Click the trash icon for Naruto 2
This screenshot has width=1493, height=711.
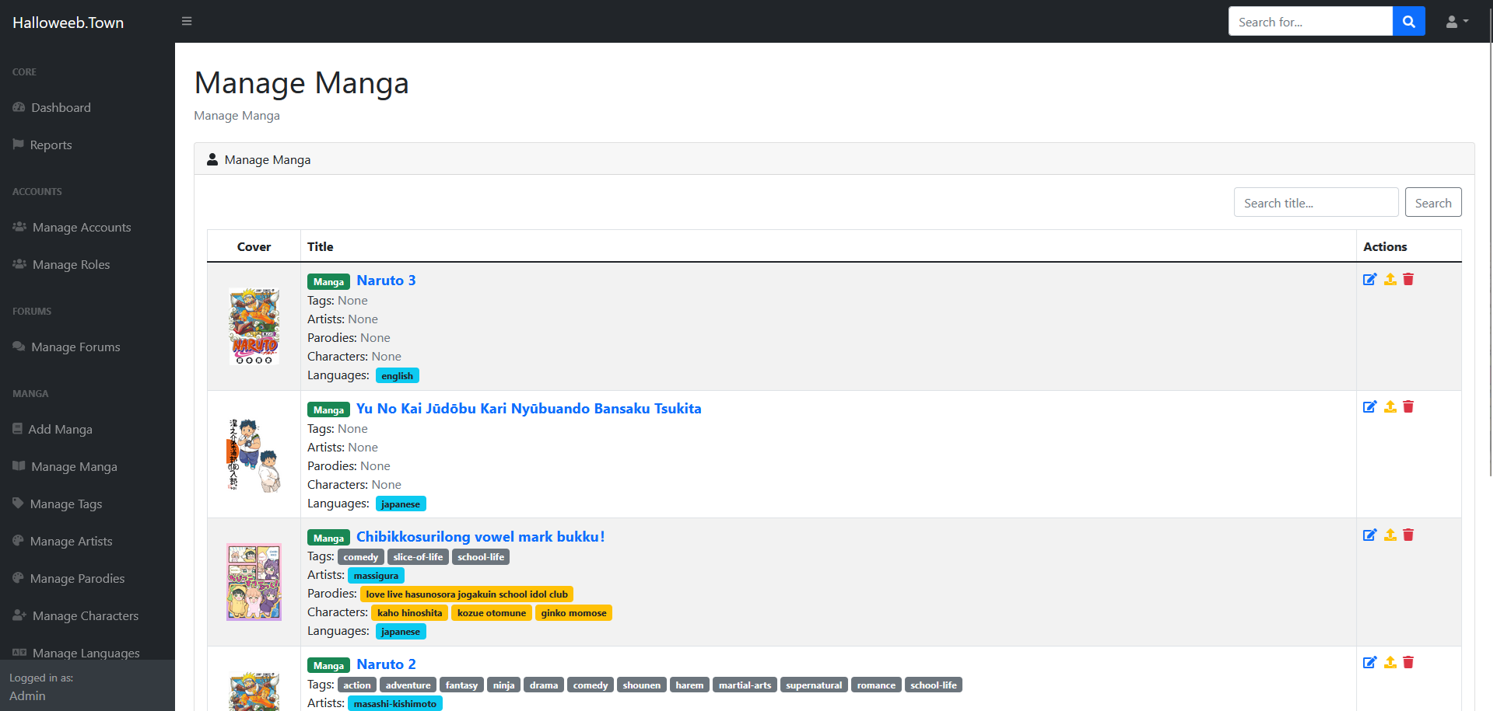coord(1408,662)
